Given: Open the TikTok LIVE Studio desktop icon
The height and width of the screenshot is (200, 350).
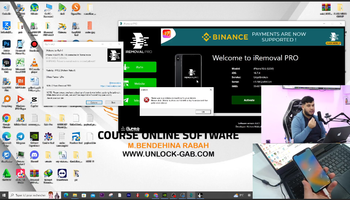Looking at the screenshot, I should click(20, 176).
